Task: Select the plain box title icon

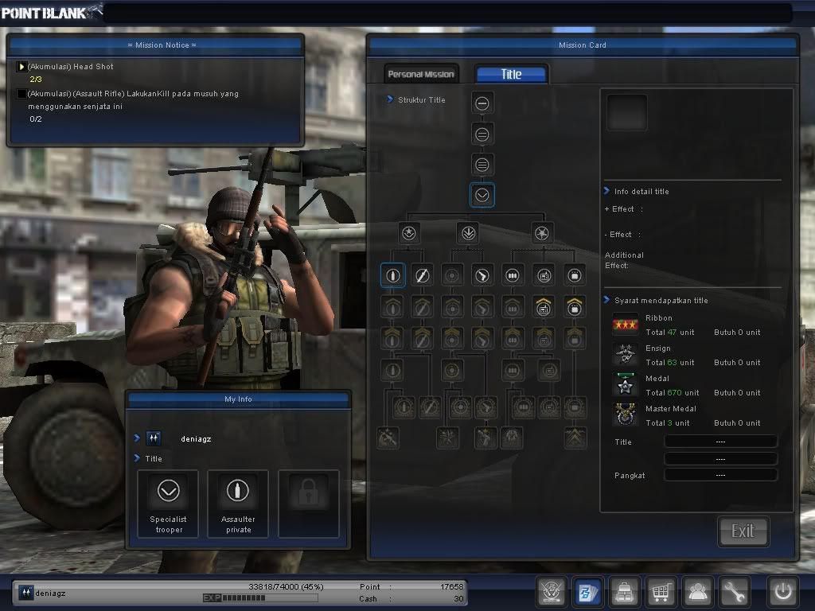Action: pyautogui.click(x=575, y=275)
